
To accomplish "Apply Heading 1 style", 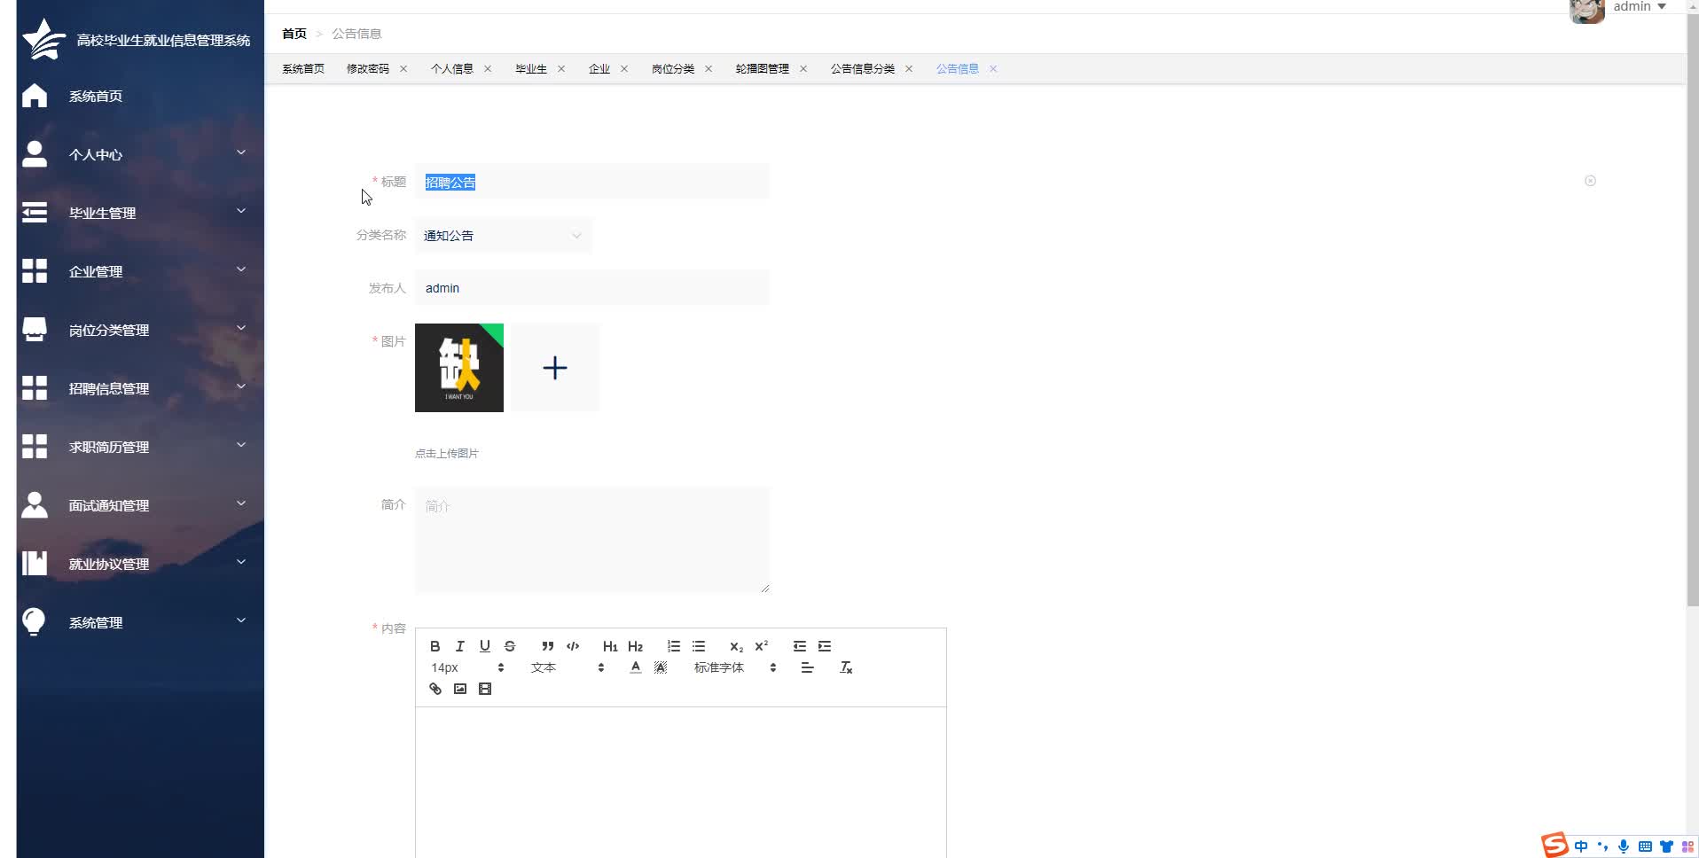I will tap(610, 646).
